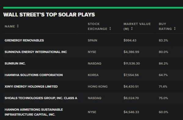Viewport: 183px width, 120px height.
Task: Click the green bar above the title
Action: [93, 8]
